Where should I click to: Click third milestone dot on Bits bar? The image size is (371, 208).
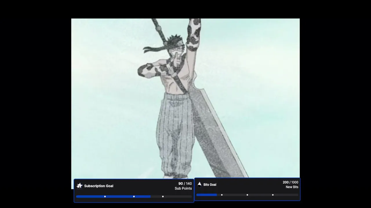[273, 195]
